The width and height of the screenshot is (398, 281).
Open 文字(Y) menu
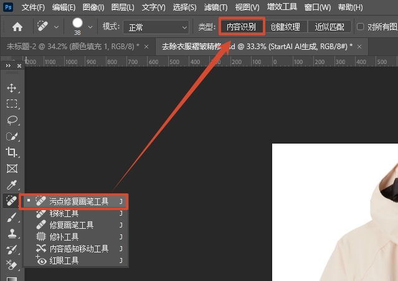(154, 7)
